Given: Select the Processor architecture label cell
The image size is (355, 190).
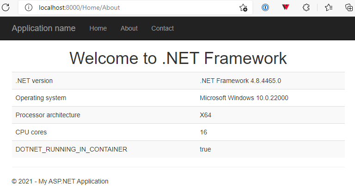Looking at the screenshot, I should (x=104, y=115).
